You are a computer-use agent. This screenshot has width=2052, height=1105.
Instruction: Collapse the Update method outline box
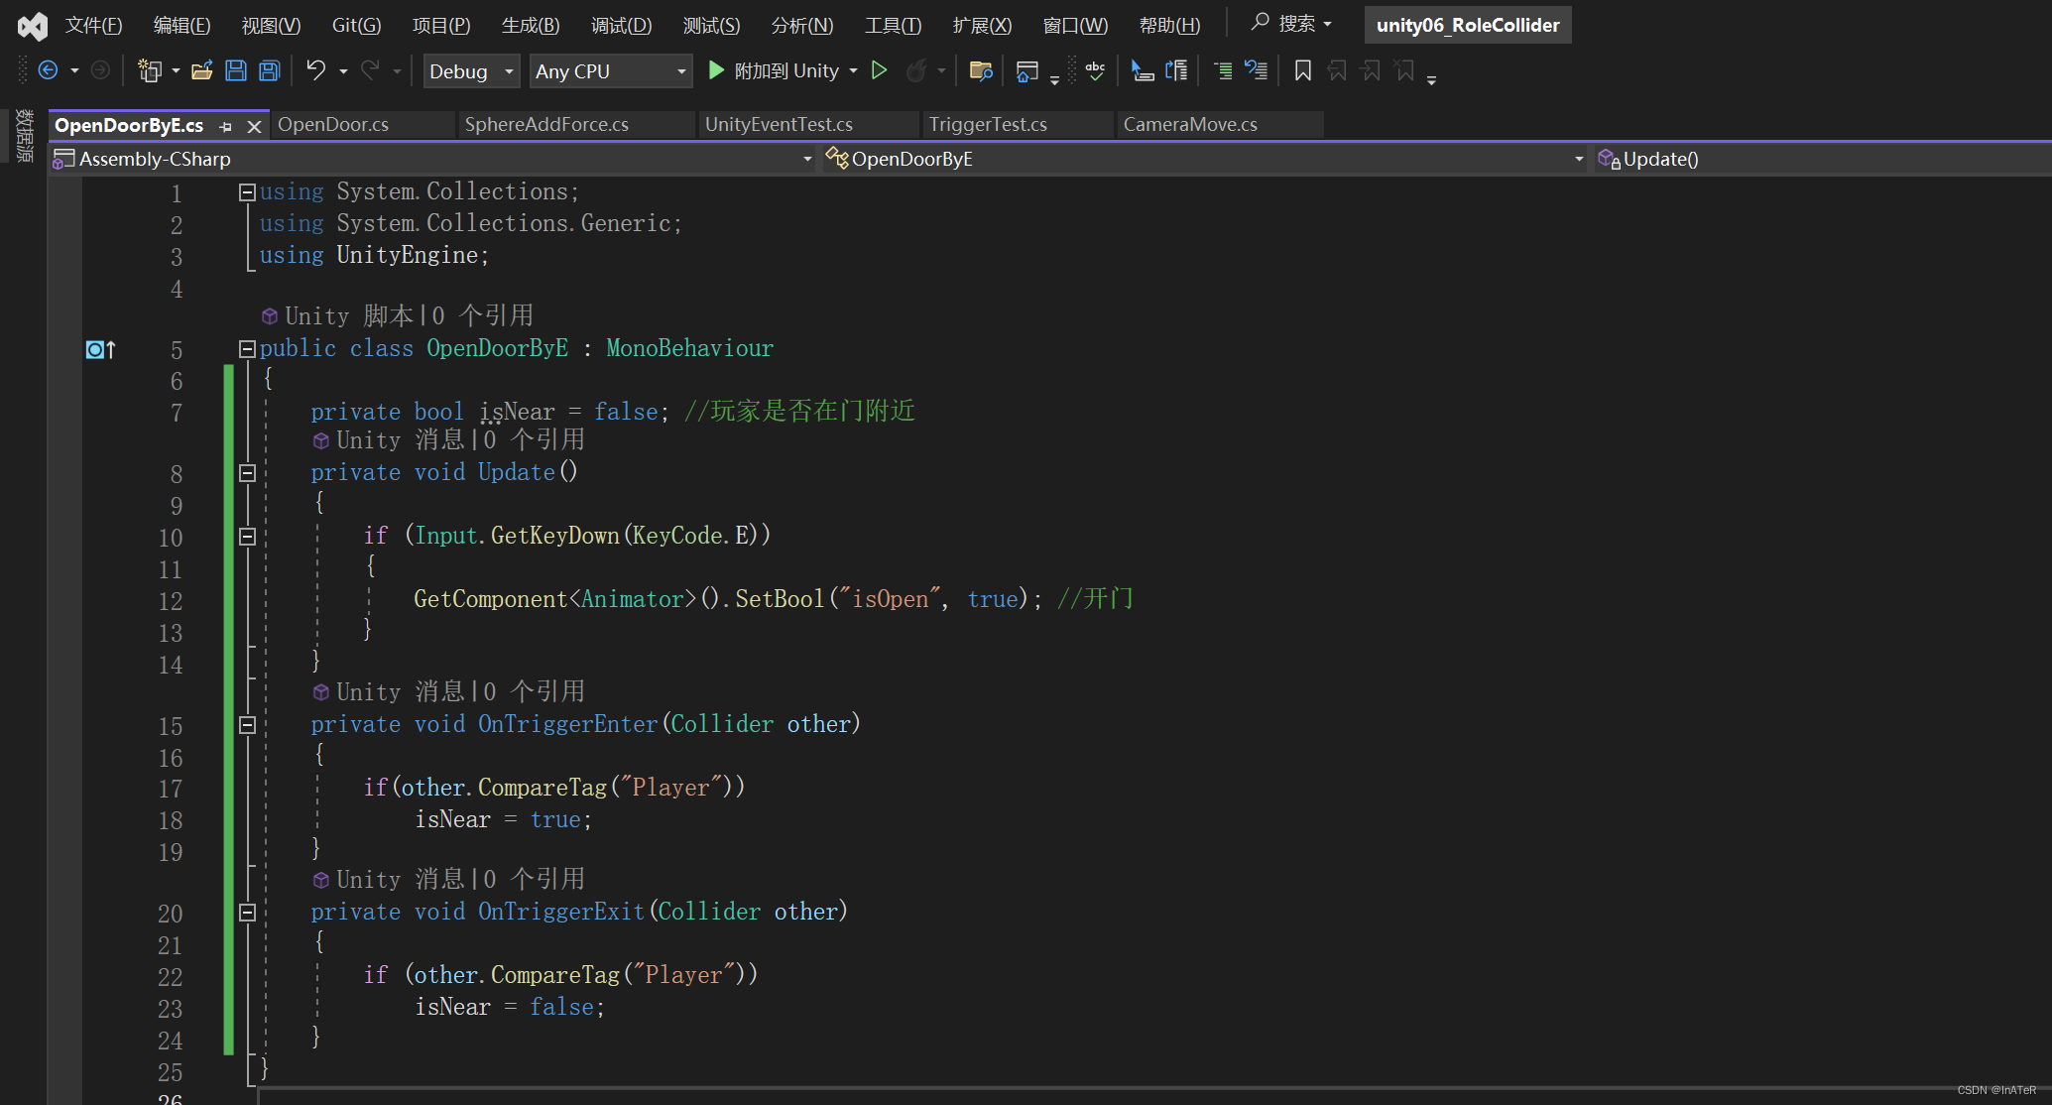coord(248,473)
